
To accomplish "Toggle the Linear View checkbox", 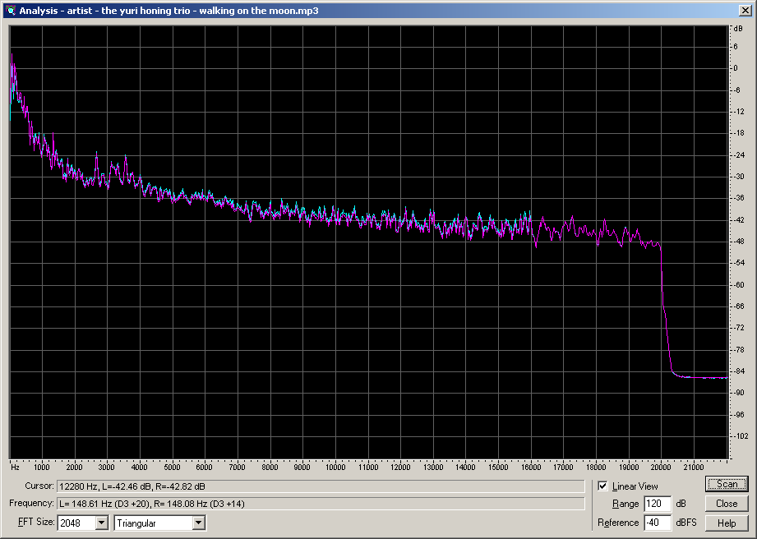I will [x=603, y=486].
